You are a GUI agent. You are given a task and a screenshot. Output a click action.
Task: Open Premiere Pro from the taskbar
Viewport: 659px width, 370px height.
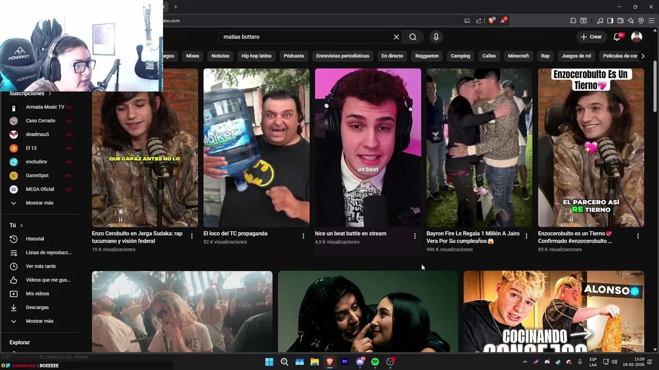[345, 362]
